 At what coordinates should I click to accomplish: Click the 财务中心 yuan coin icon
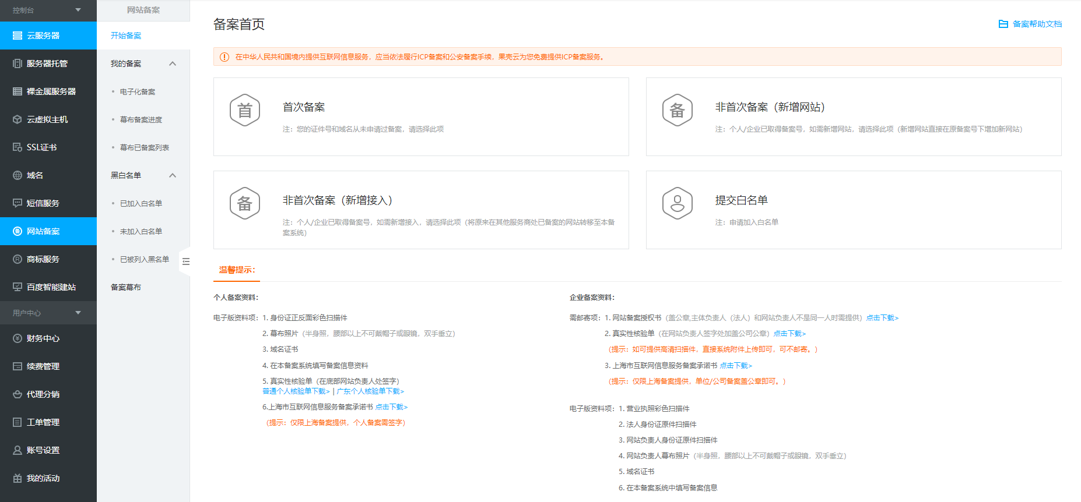(x=17, y=338)
